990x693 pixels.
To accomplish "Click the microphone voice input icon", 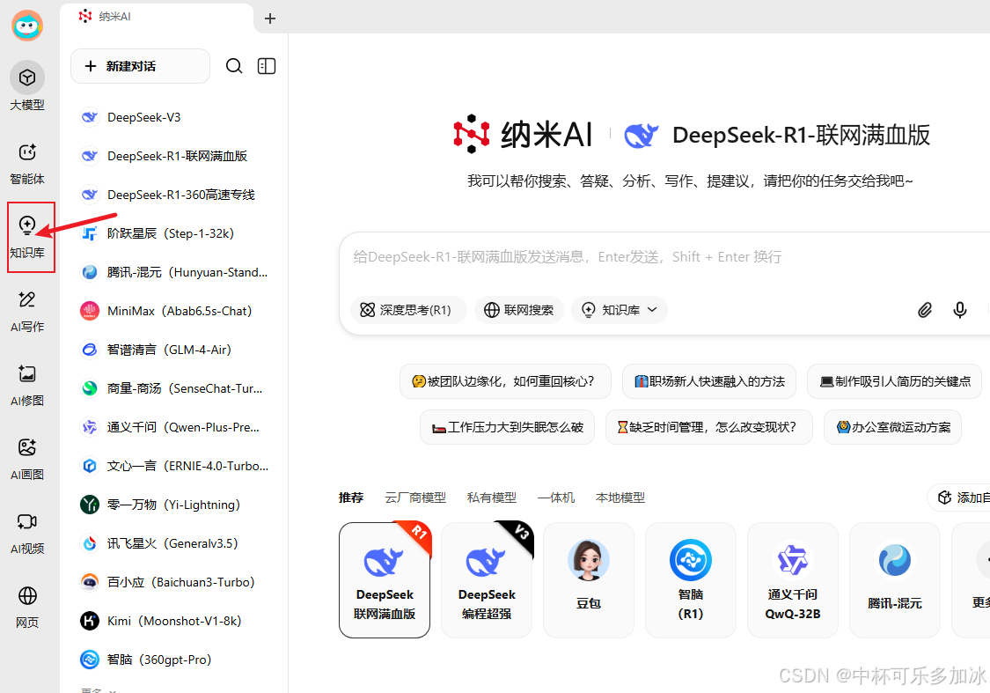I will (960, 310).
